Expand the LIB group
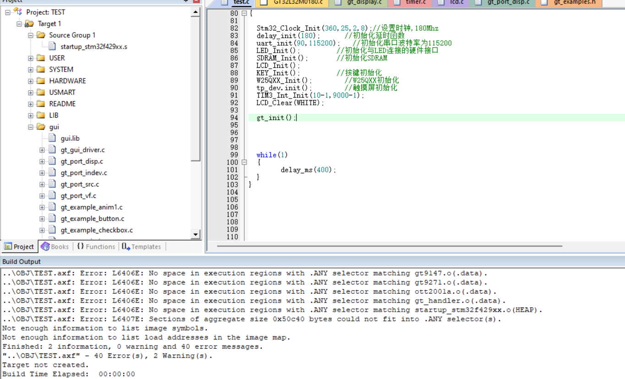Image resolution: width=625 pixels, height=379 pixels. pyautogui.click(x=31, y=115)
